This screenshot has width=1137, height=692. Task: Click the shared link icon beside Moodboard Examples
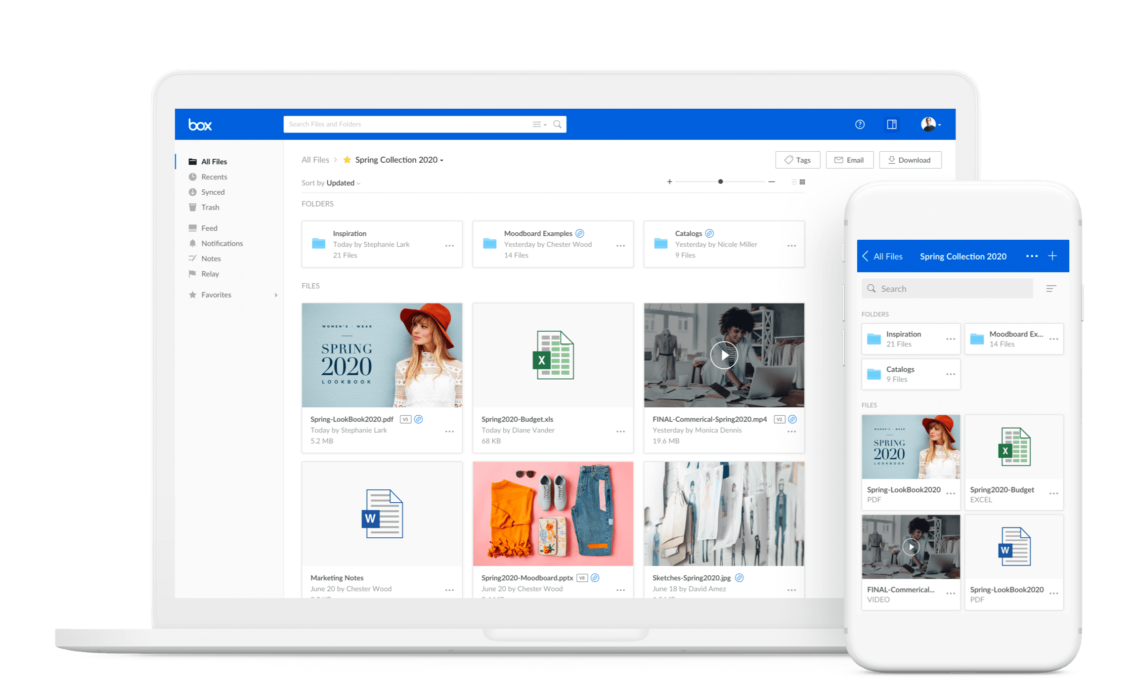click(580, 233)
